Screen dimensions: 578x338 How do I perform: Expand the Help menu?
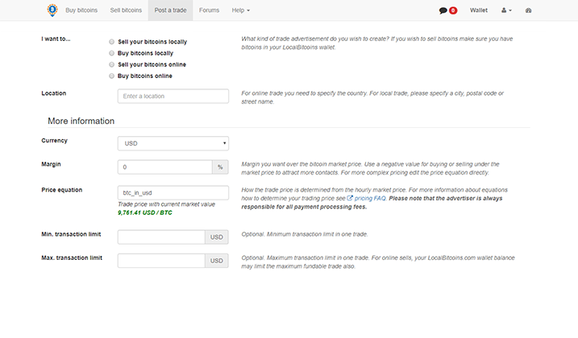pos(240,10)
